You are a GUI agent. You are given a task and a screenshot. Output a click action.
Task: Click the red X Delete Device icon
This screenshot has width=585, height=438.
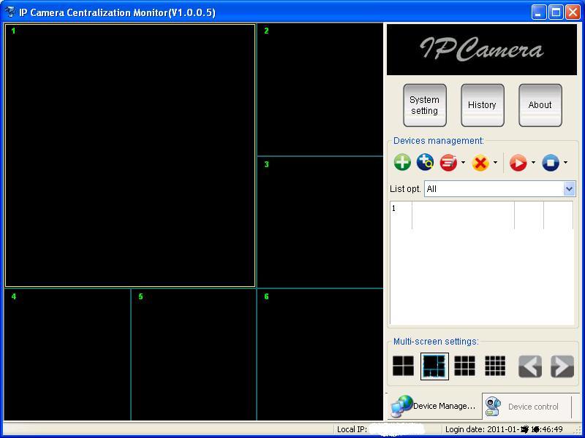(480, 162)
